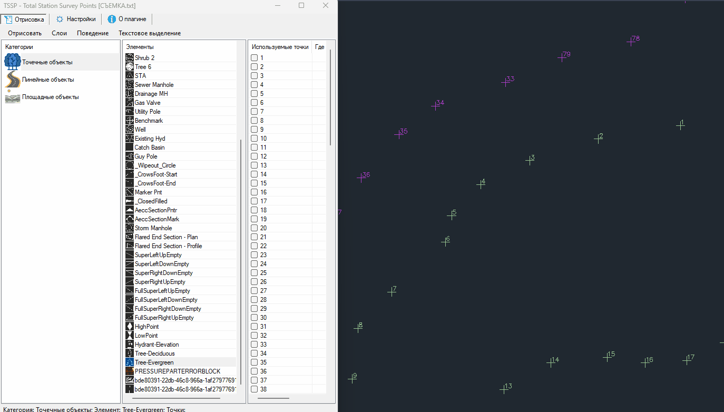Click the area objects category icon

(13, 97)
